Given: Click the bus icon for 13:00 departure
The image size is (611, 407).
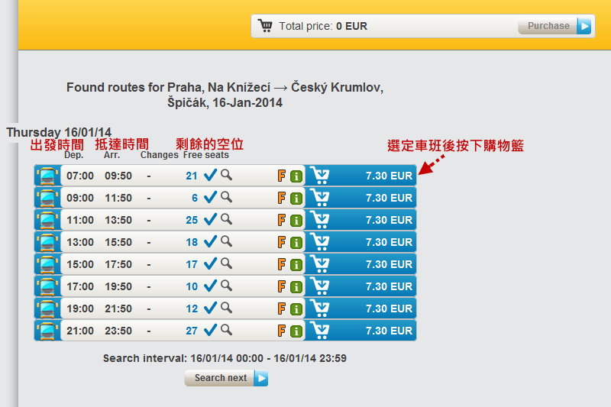Looking at the screenshot, I should pyautogui.click(x=47, y=242).
